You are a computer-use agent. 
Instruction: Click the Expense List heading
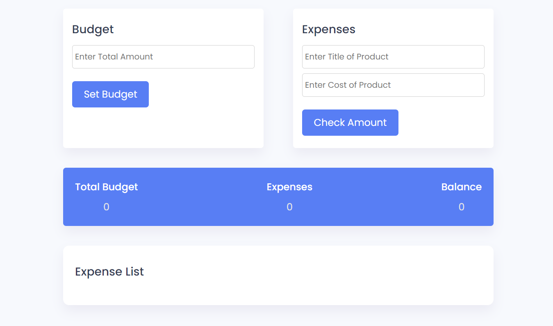tap(109, 272)
